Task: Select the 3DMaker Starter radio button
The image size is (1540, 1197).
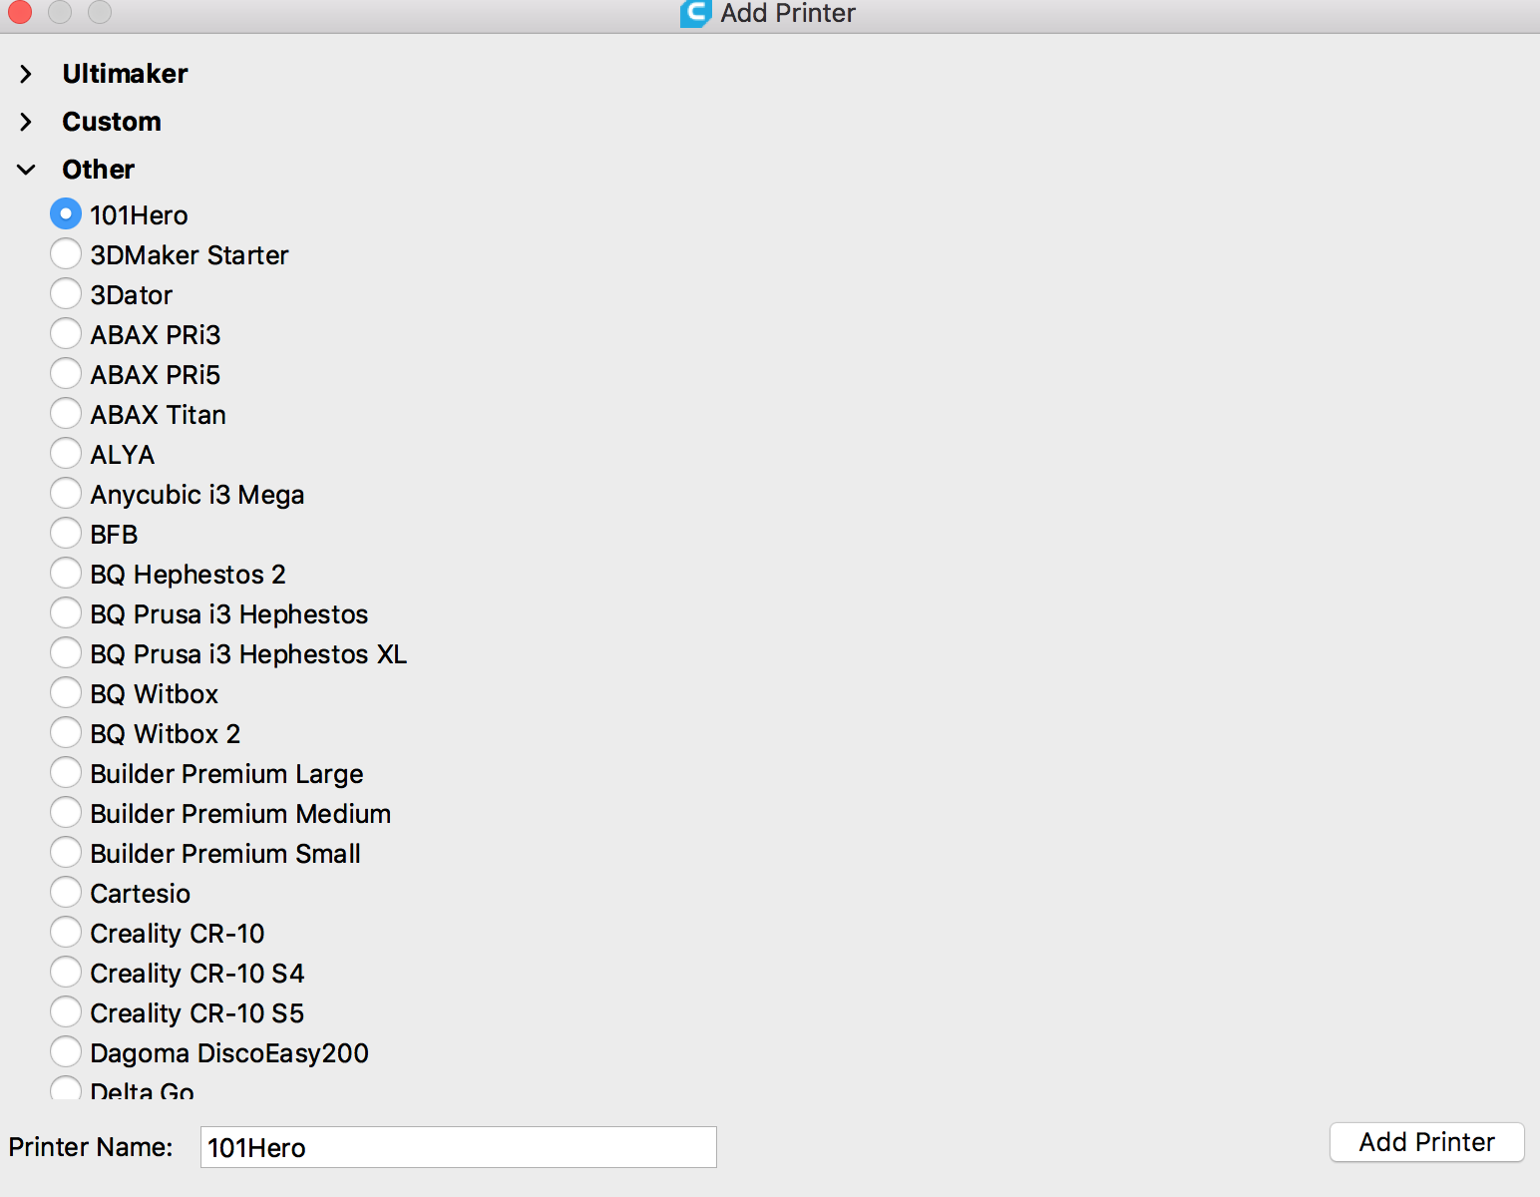Action: (x=66, y=254)
